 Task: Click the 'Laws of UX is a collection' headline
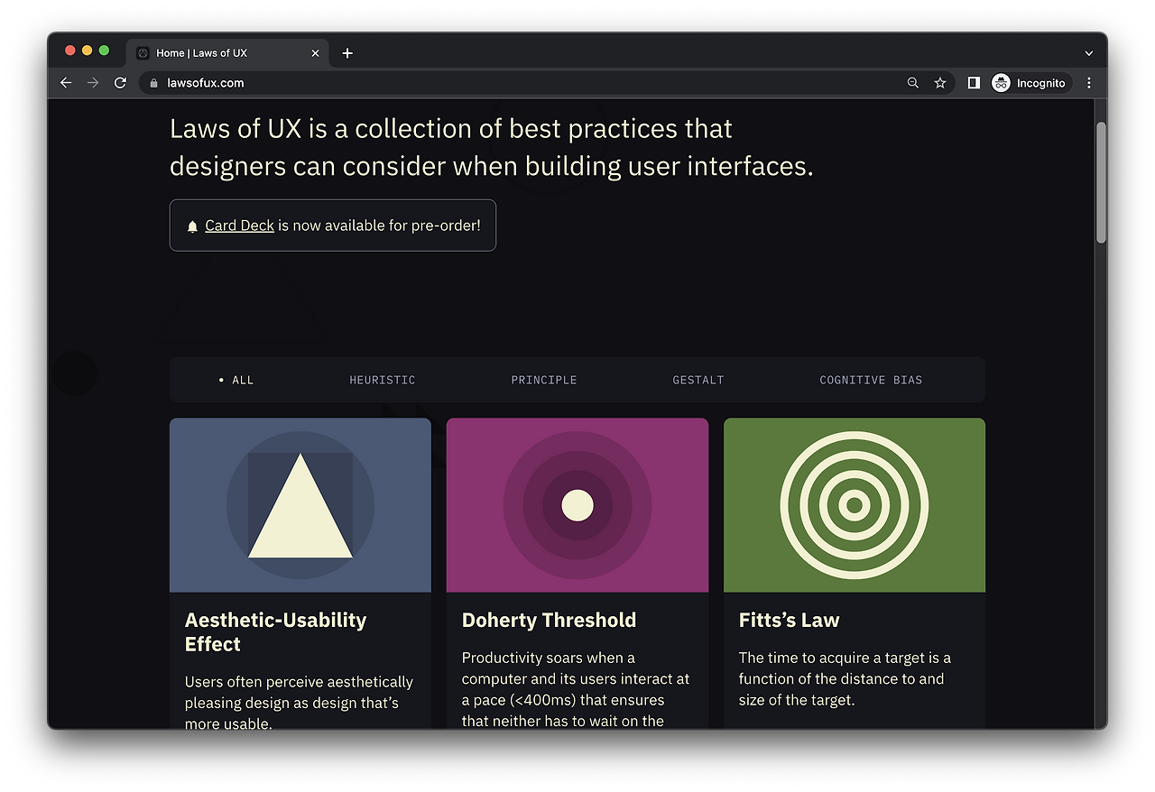tap(492, 147)
